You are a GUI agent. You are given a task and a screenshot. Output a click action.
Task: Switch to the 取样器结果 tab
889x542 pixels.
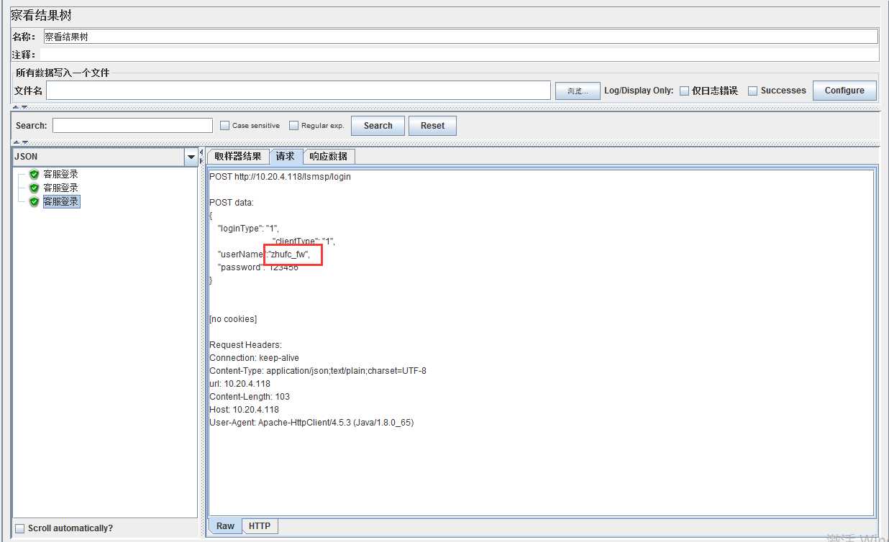tap(238, 156)
